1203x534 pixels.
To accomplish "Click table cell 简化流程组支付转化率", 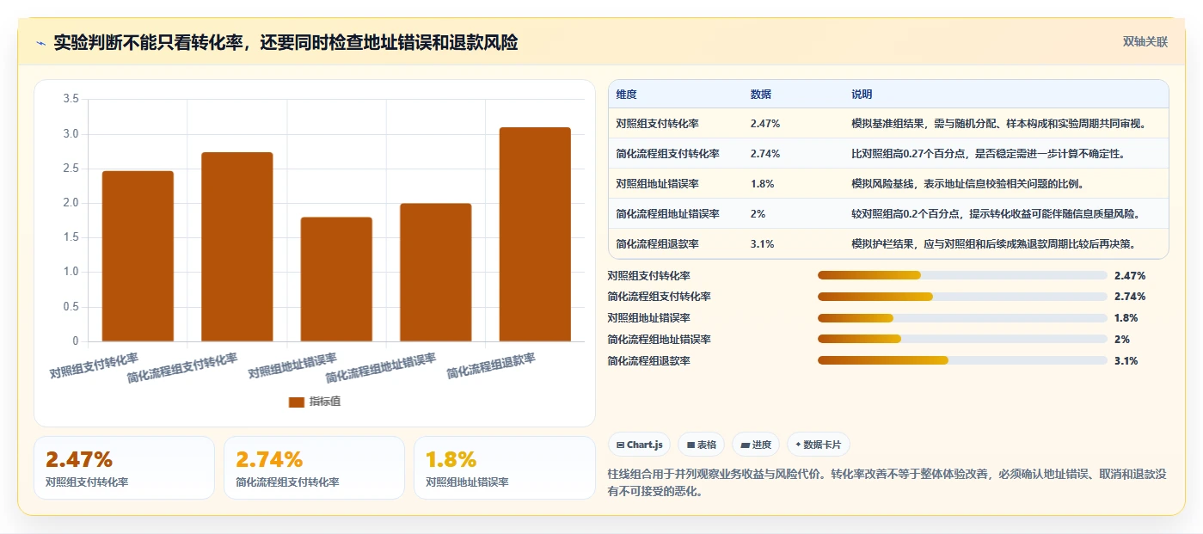I will pos(667,154).
